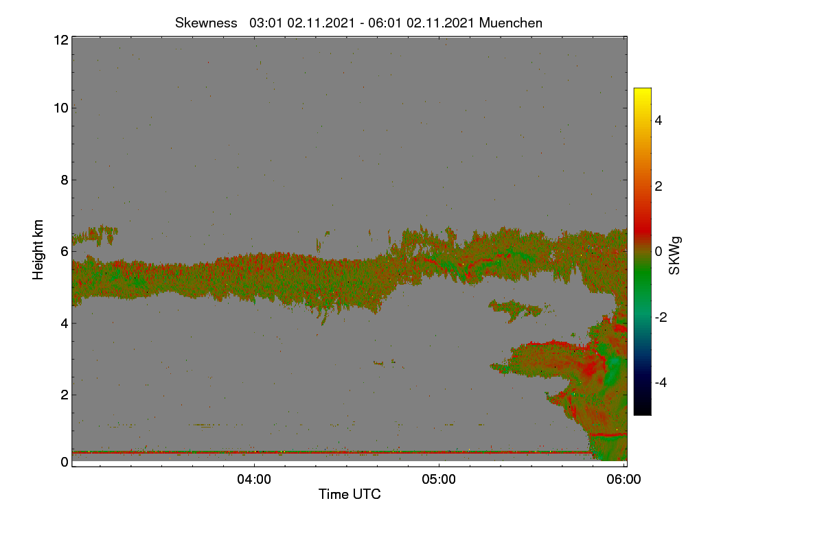Click the height axis tick label 0
Screen dimensions: 824x549
(x=65, y=462)
